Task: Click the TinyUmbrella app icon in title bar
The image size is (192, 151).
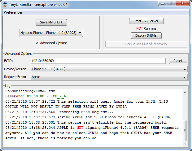Action: click(5, 5)
